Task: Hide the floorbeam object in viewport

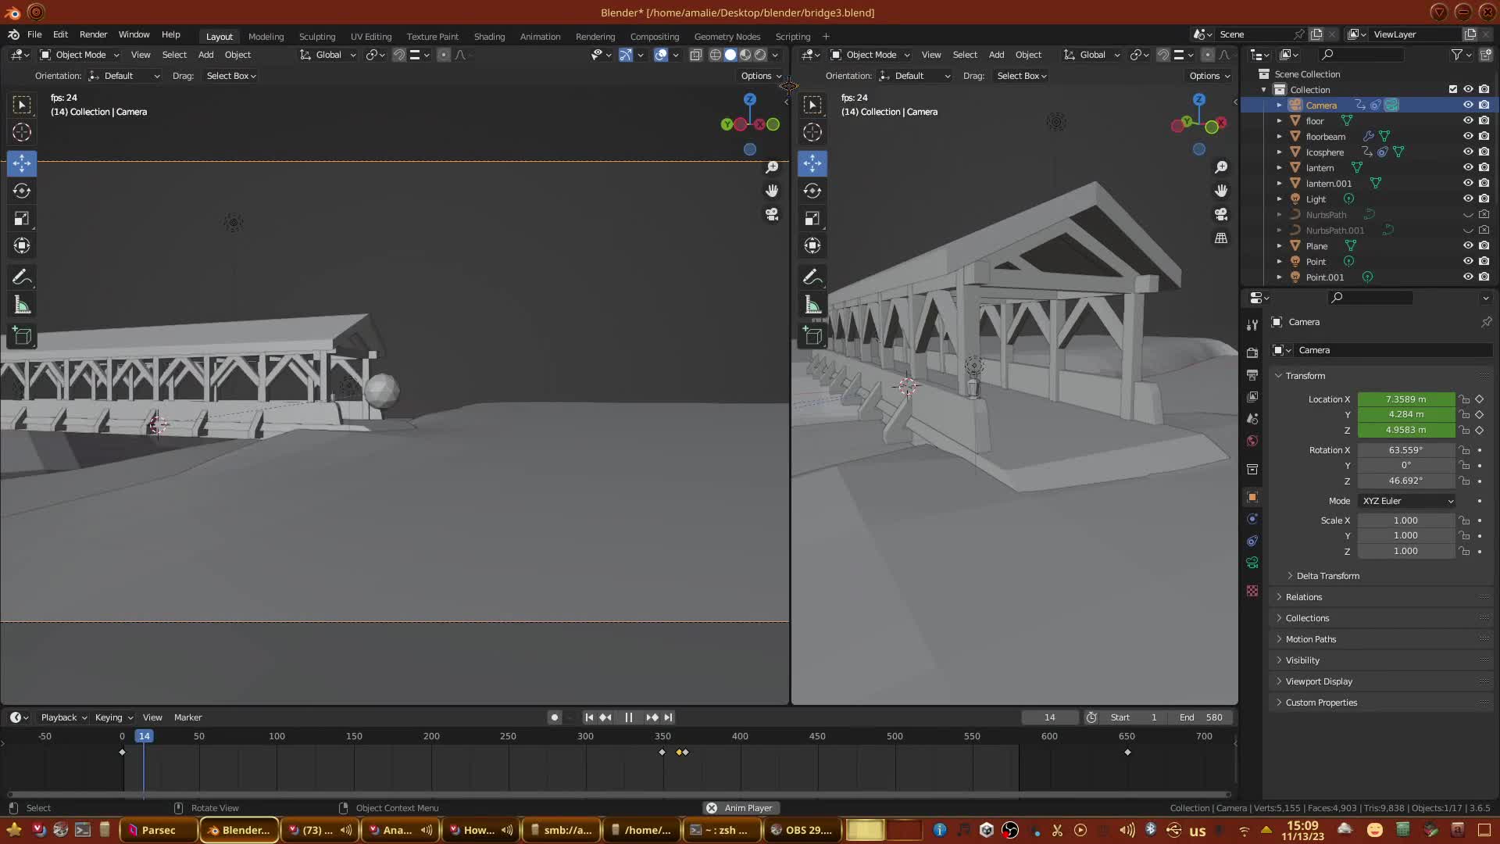Action: (x=1468, y=136)
